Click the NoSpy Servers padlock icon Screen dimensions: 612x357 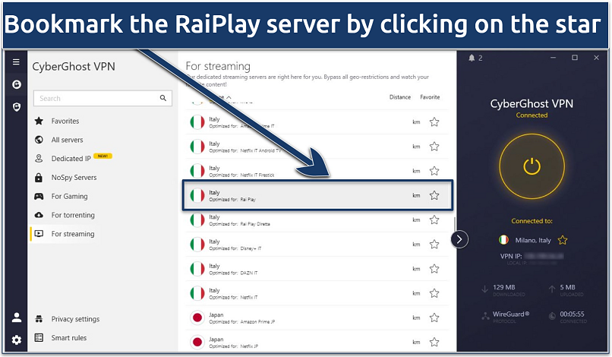pos(39,178)
